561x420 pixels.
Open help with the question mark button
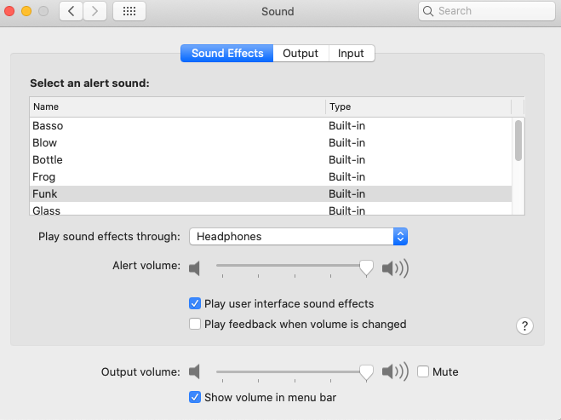point(525,325)
